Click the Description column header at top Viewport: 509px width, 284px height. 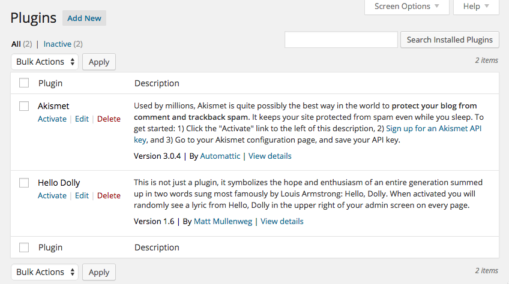(x=157, y=83)
